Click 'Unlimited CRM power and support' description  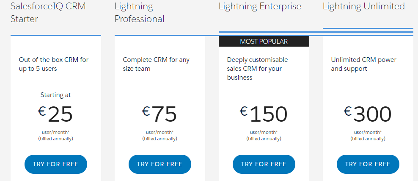click(363, 64)
